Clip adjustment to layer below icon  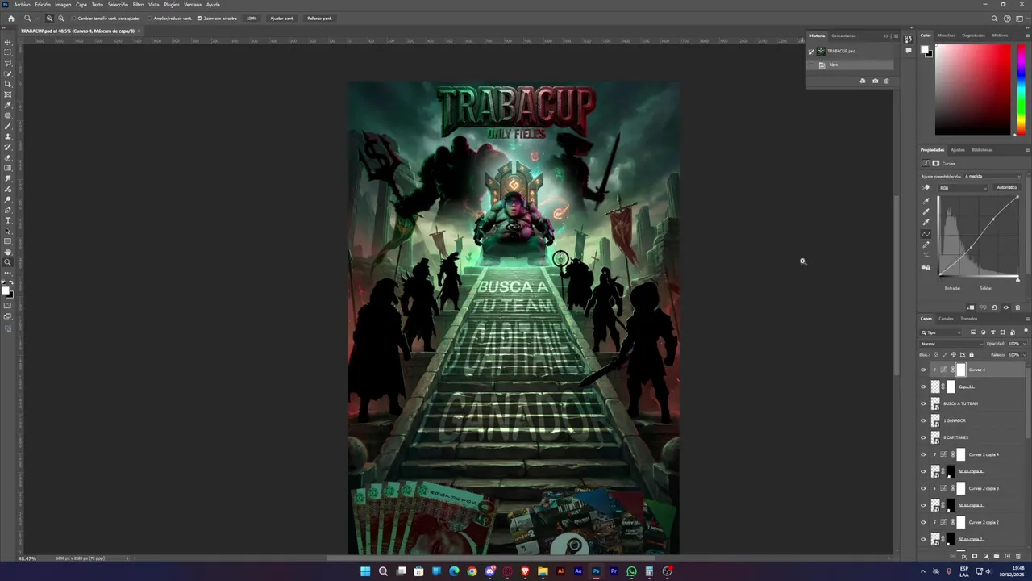point(971,307)
